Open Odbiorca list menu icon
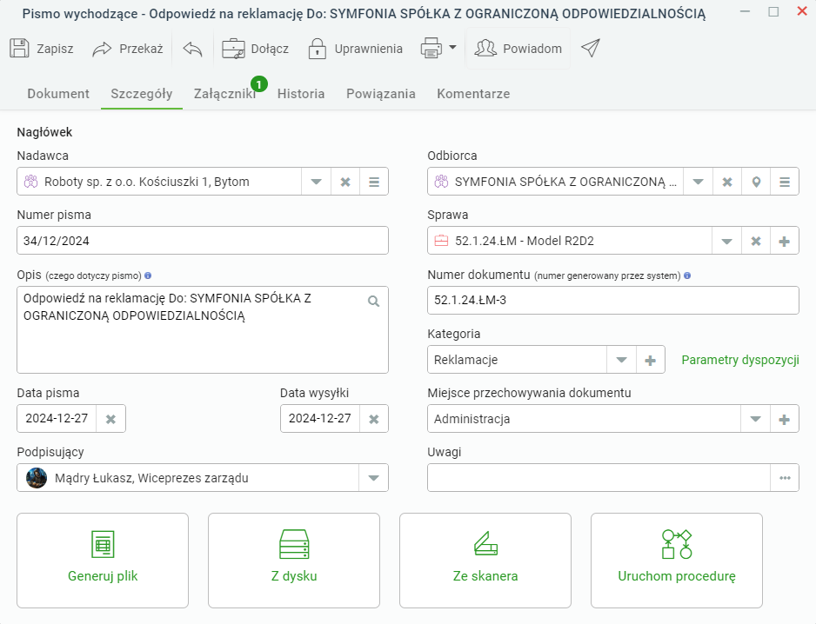This screenshot has height=624, width=816. [x=785, y=182]
